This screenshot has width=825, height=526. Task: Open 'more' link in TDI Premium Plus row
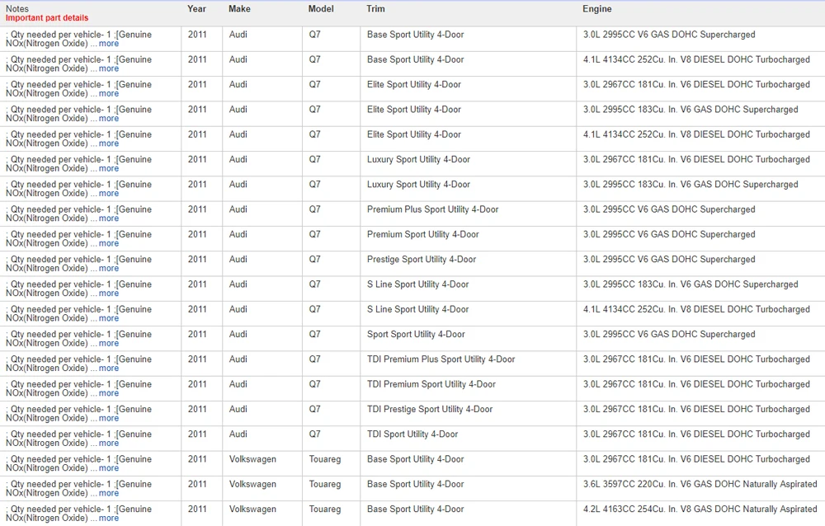(108, 369)
